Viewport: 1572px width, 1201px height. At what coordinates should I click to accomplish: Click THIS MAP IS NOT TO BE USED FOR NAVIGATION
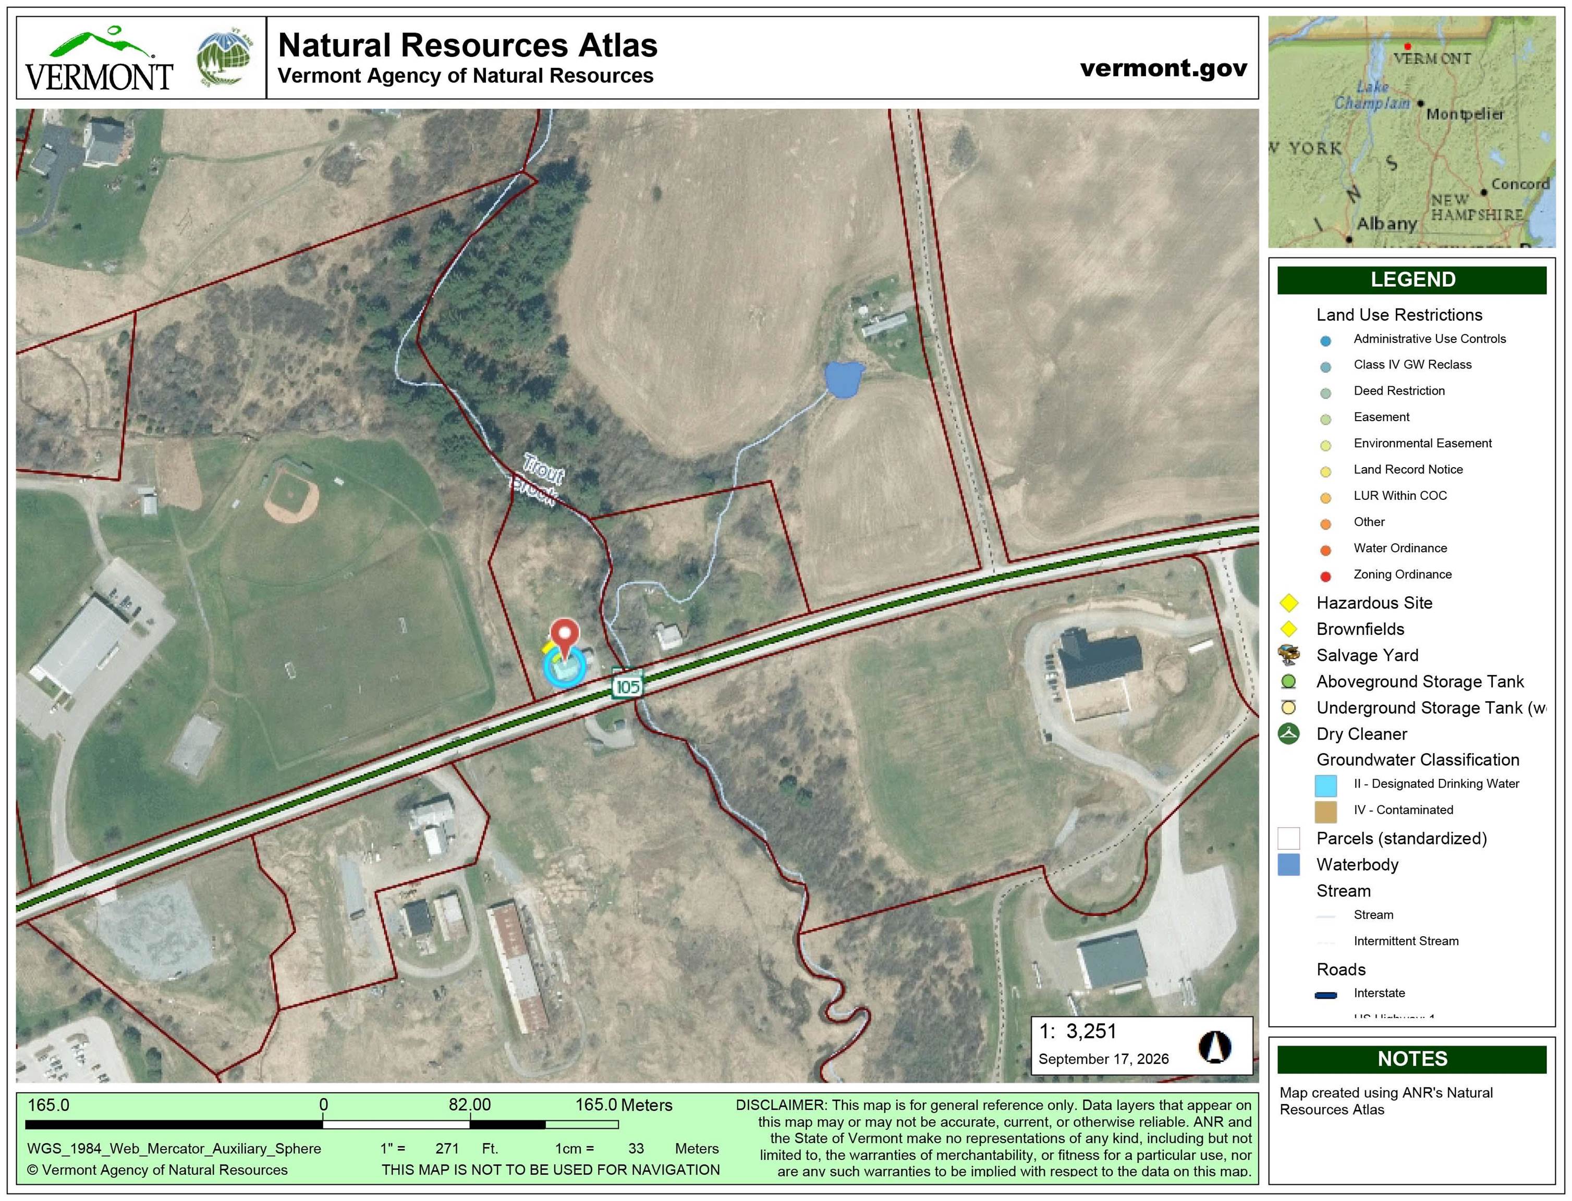tap(551, 1170)
